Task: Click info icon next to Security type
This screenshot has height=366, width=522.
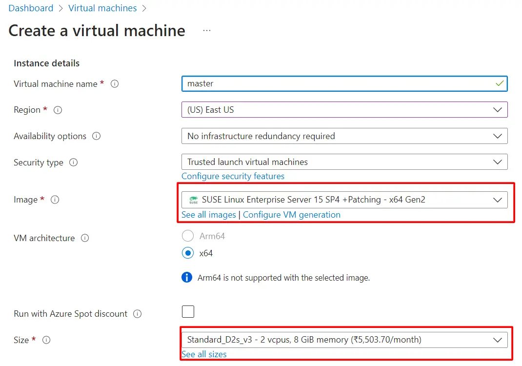Action: click(x=73, y=163)
